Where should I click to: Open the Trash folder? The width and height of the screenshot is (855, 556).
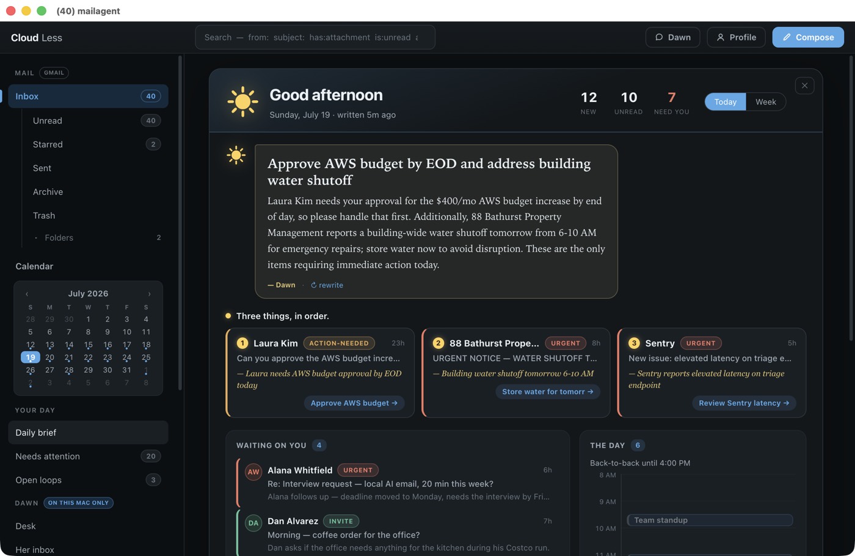(96, 216)
